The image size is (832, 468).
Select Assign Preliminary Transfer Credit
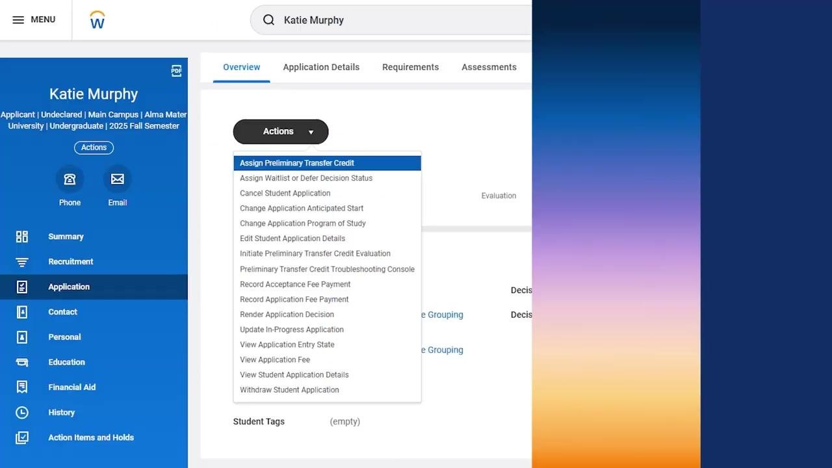327,163
